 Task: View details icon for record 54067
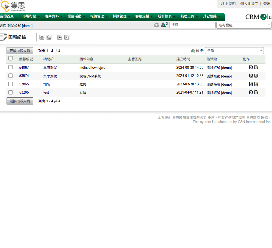pyautogui.click(x=251, y=67)
